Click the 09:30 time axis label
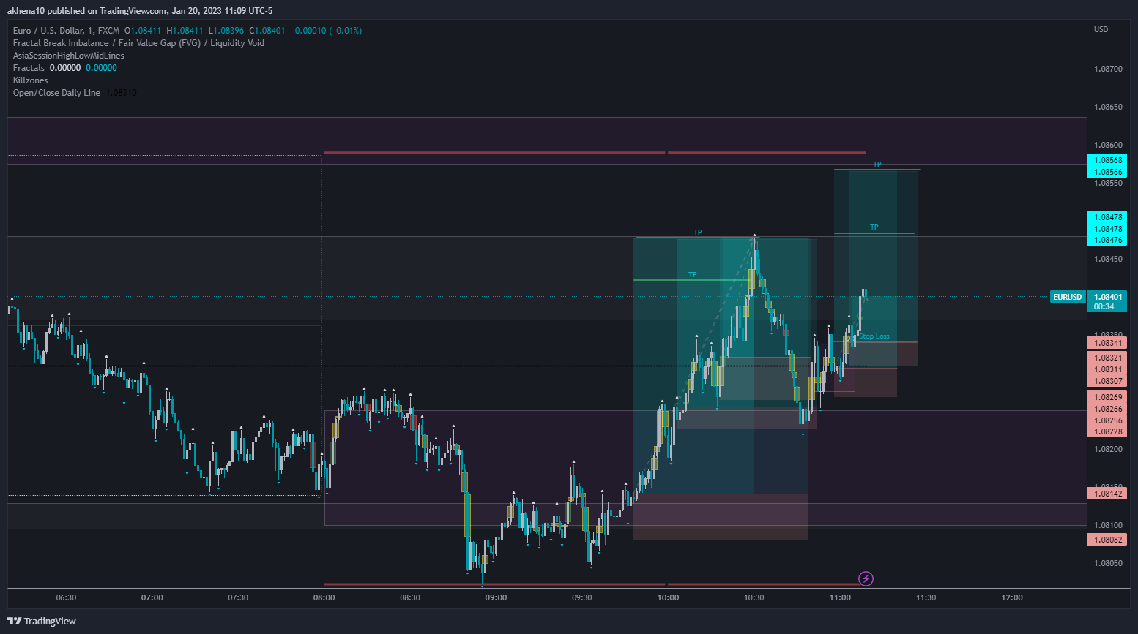The width and height of the screenshot is (1138, 634). [x=582, y=597]
